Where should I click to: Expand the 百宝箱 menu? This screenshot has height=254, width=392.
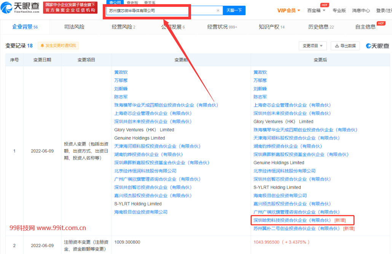[316, 11]
